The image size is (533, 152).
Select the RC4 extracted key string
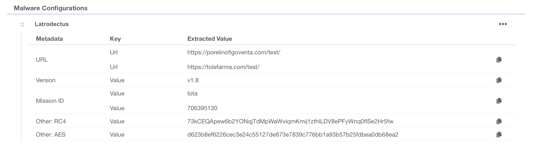pos(291,121)
